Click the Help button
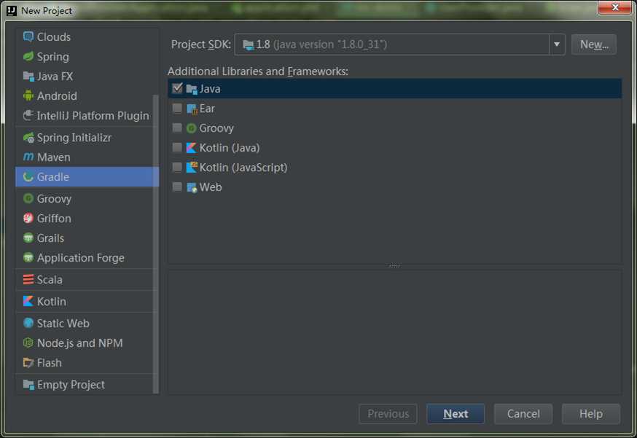637x438 pixels. (590, 414)
